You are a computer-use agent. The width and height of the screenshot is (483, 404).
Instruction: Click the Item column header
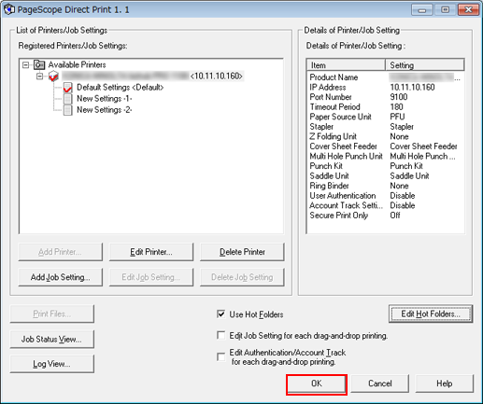tap(346, 65)
